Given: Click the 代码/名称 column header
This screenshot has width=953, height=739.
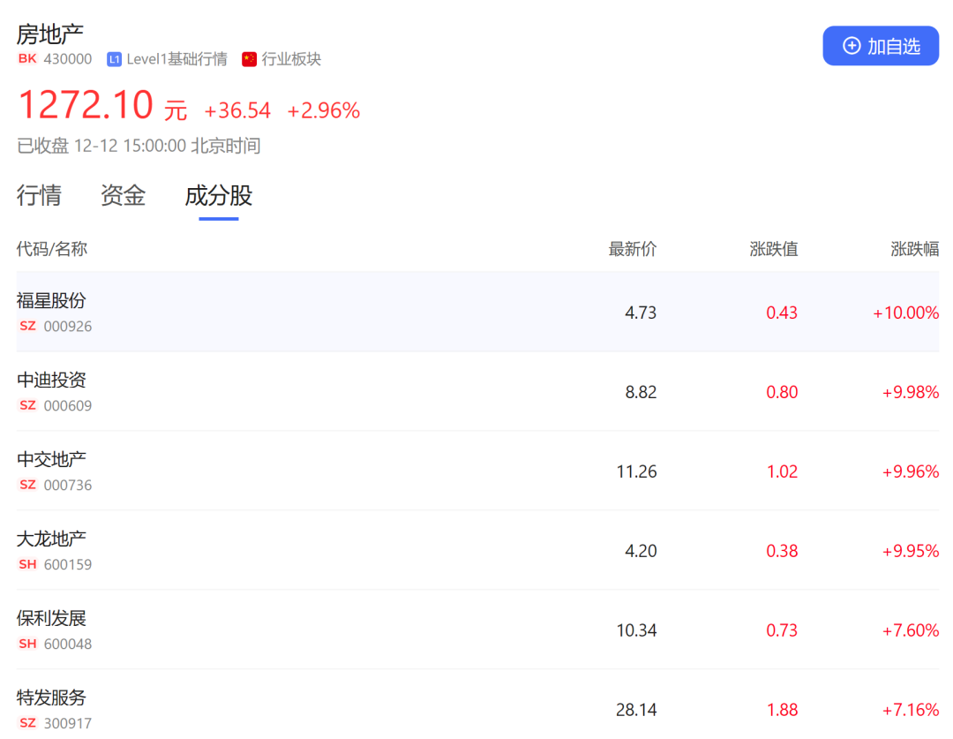Looking at the screenshot, I should (52, 249).
